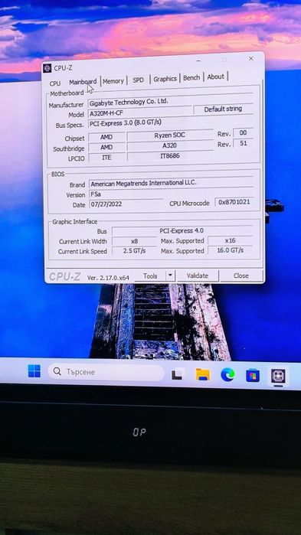301x535 pixels.
Task: Open Microsoft Edge from the taskbar
Action: [227, 375]
